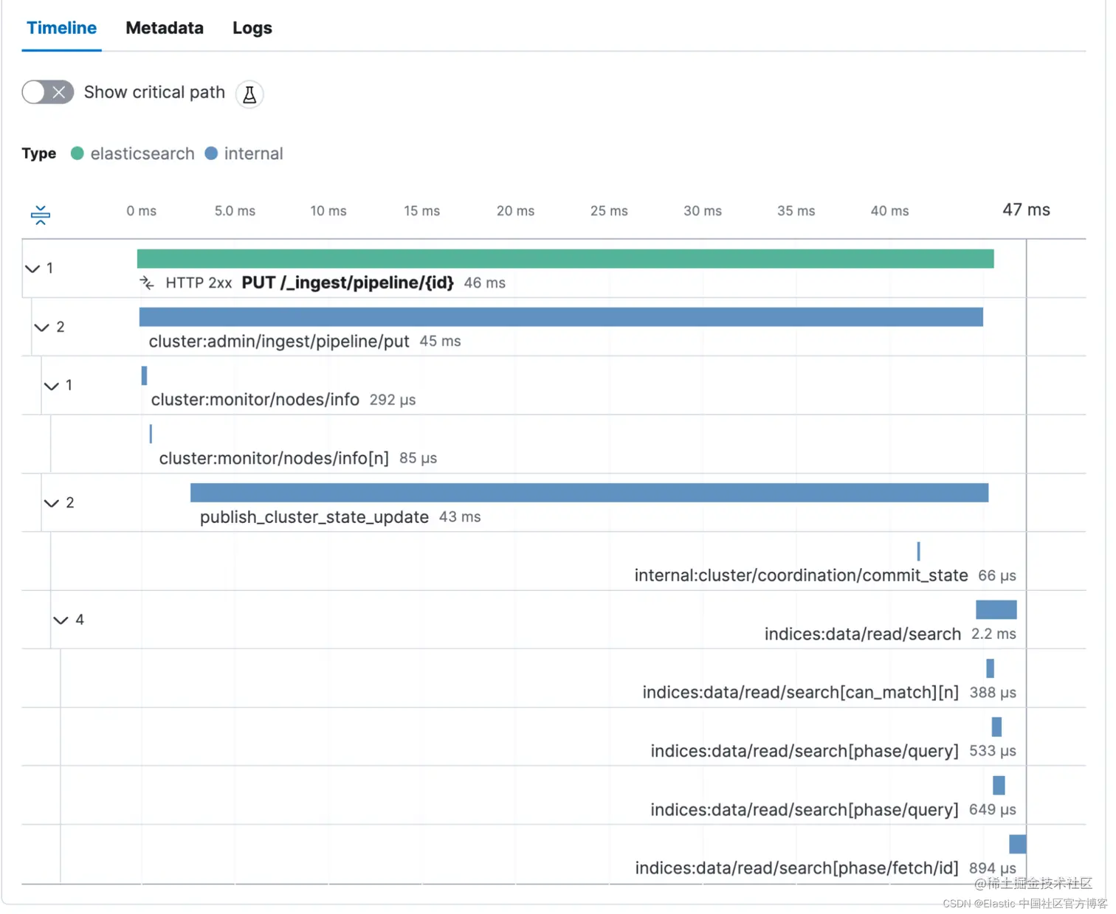Switch to the Timeline tab
1116x914 pixels.
[x=61, y=28]
